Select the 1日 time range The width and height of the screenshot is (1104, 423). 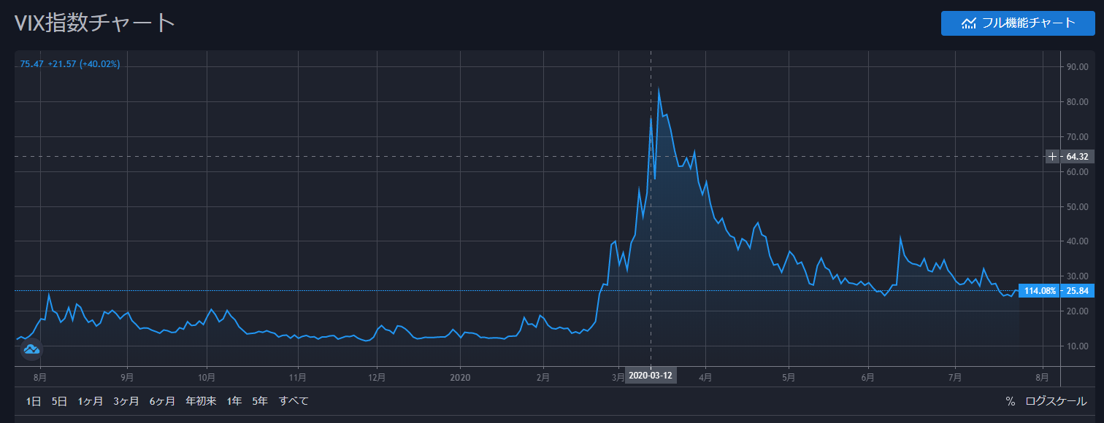point(34,401)
